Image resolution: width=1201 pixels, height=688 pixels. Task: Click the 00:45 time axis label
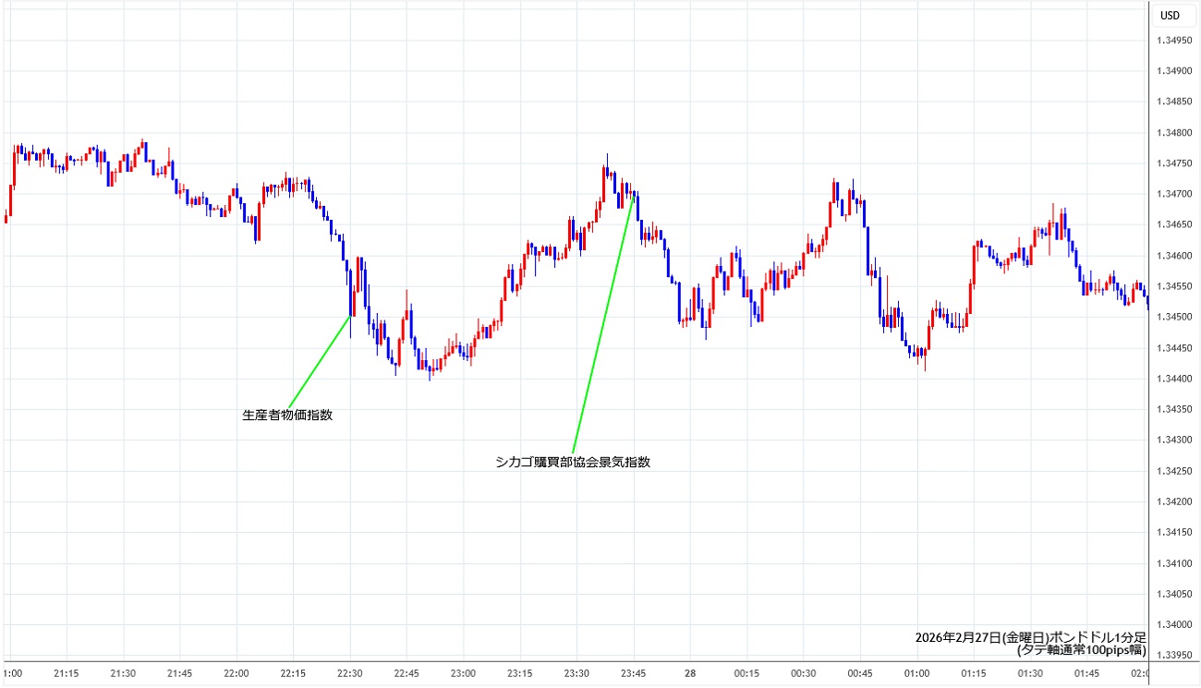(x=860, y=673)
